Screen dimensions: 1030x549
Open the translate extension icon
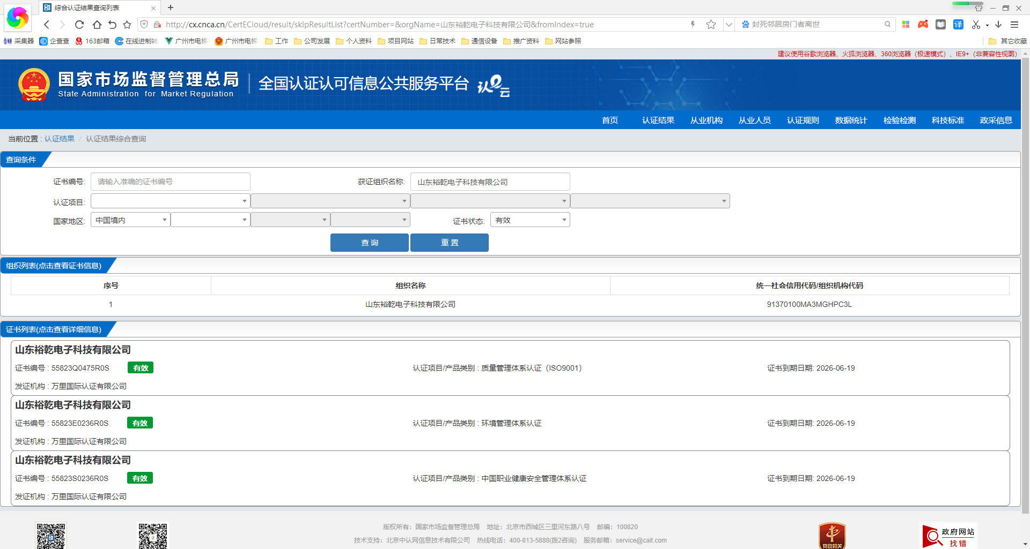click(958, 24)
